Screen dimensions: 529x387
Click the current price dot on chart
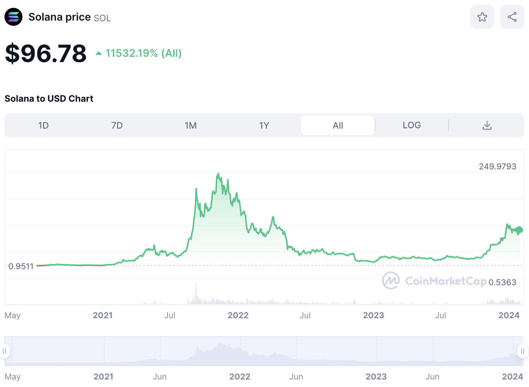(519, 230)
